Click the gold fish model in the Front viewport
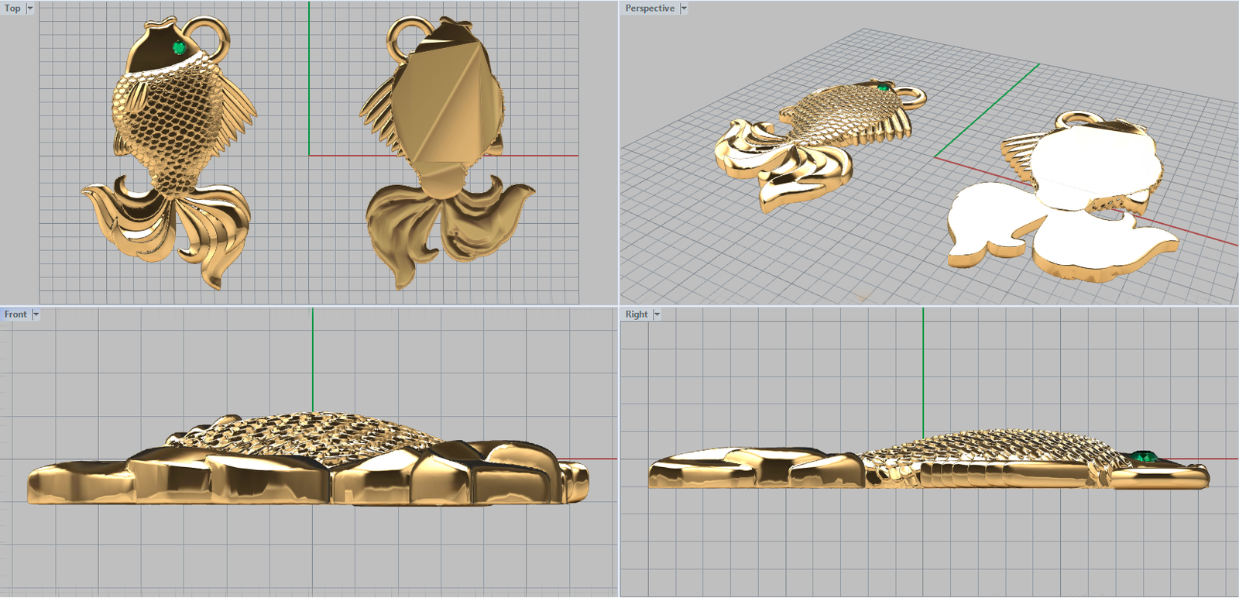 point(310,465)
